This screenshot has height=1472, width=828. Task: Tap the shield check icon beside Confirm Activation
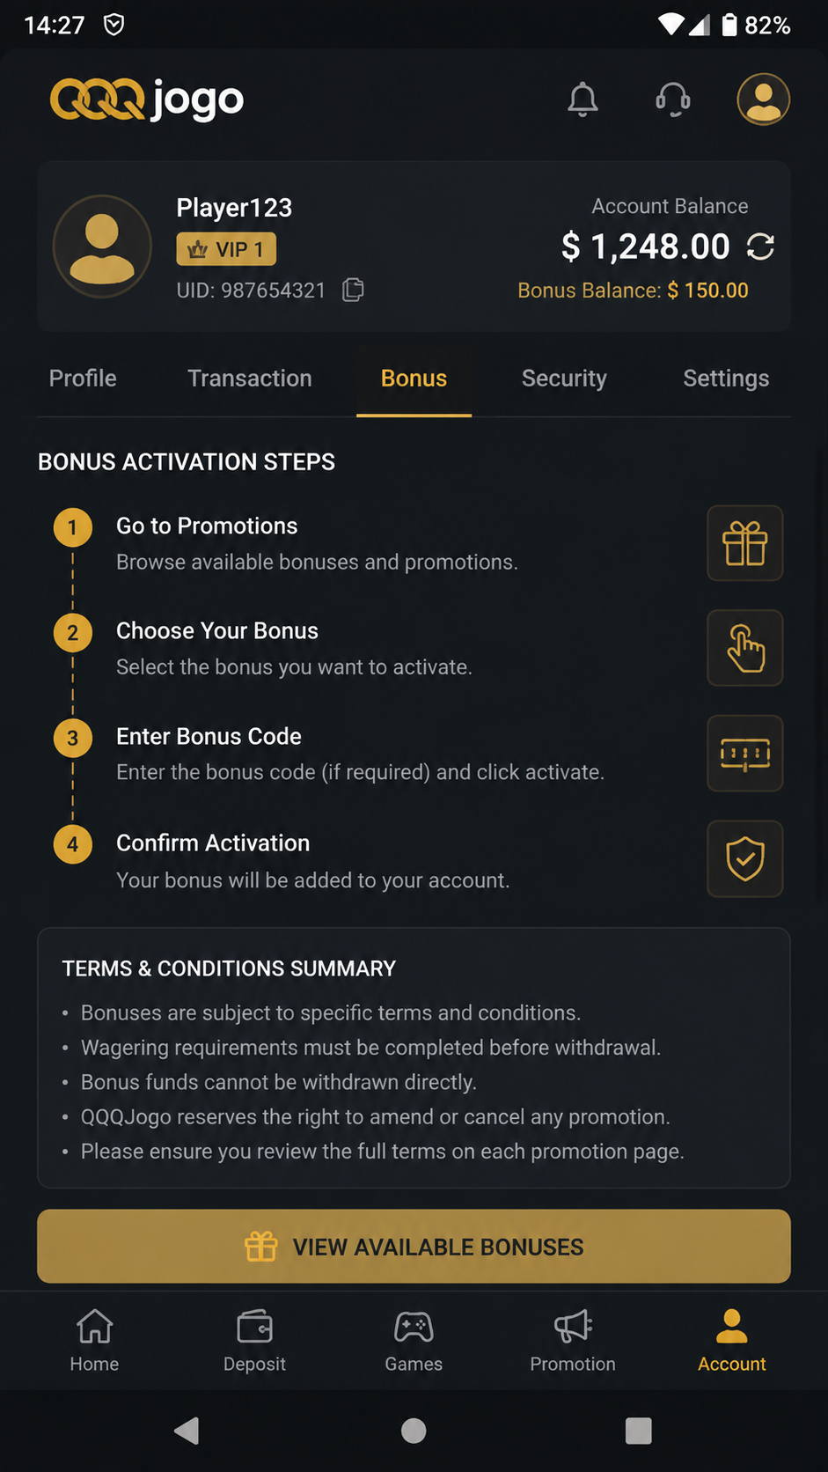[744, 859]
